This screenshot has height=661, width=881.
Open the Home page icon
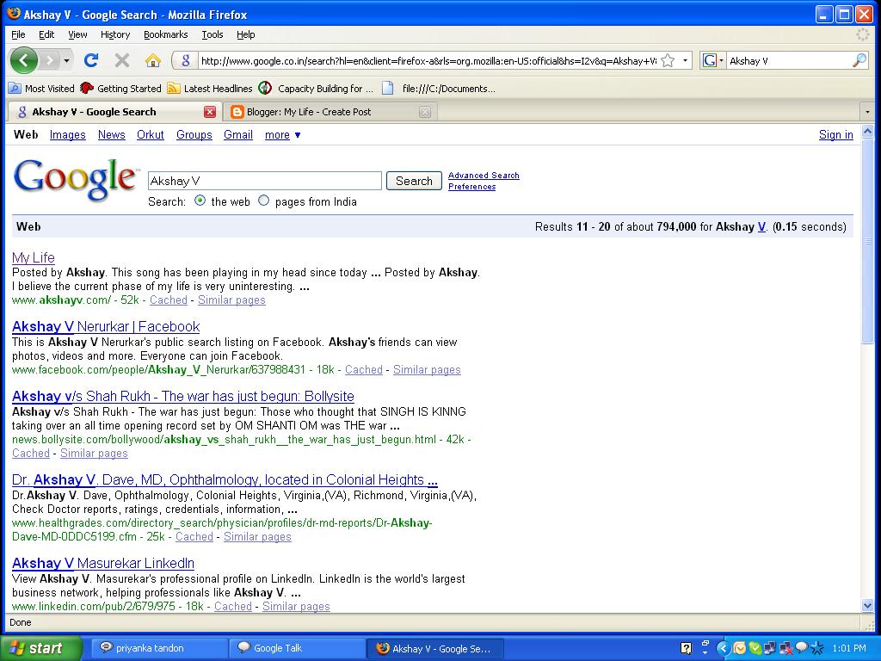(153, 60)
